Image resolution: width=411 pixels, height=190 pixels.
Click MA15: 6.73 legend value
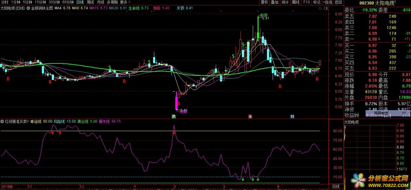click(x=99, y=8)
